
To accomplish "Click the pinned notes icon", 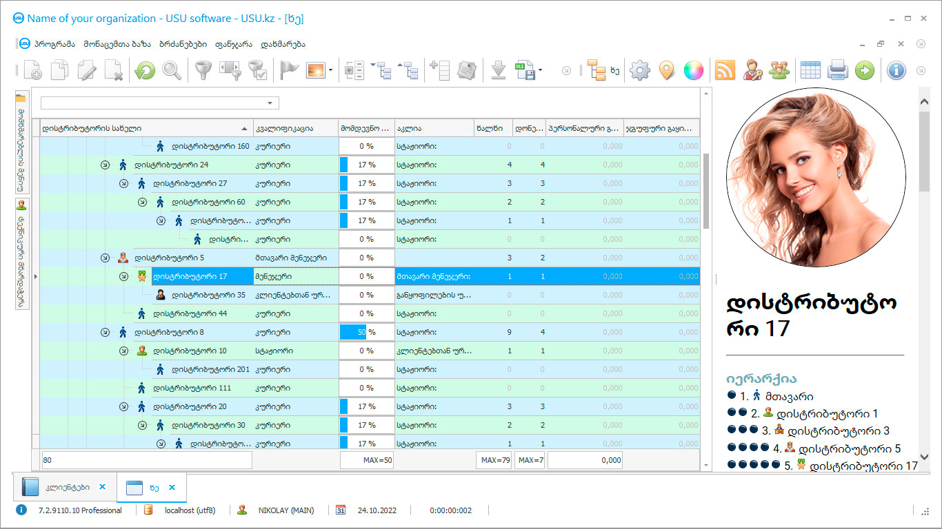I will click(x=467, y=70).
